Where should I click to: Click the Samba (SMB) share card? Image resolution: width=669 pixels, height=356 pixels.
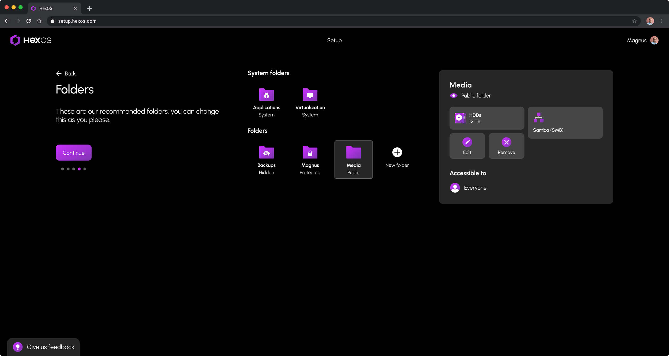coord(565,123)
